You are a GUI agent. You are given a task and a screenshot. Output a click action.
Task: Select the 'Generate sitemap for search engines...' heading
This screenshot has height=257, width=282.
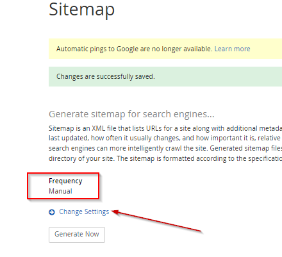coord(131,114)
